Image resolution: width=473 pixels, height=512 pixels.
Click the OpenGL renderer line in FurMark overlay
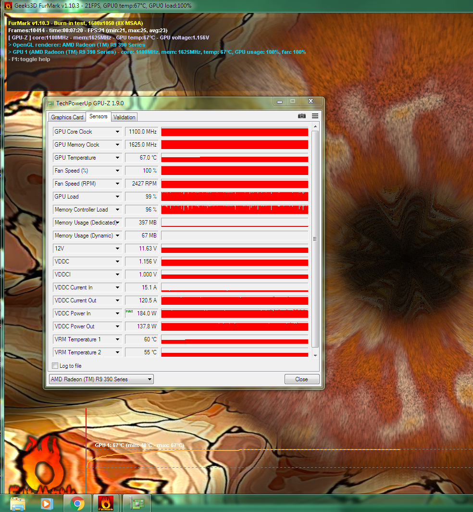[x=77, y=45]
